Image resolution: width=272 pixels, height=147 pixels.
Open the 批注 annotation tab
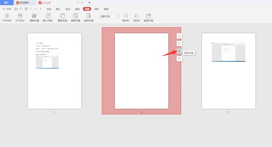click(68, 9)
